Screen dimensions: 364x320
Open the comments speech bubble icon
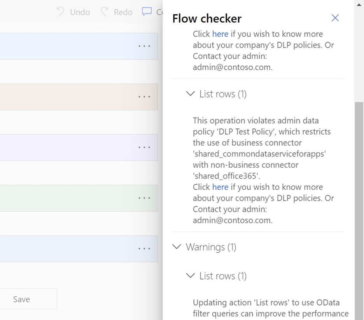coord(147,12)
